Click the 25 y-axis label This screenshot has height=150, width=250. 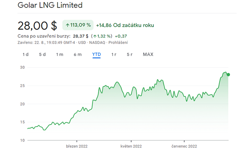coord(22,86)
